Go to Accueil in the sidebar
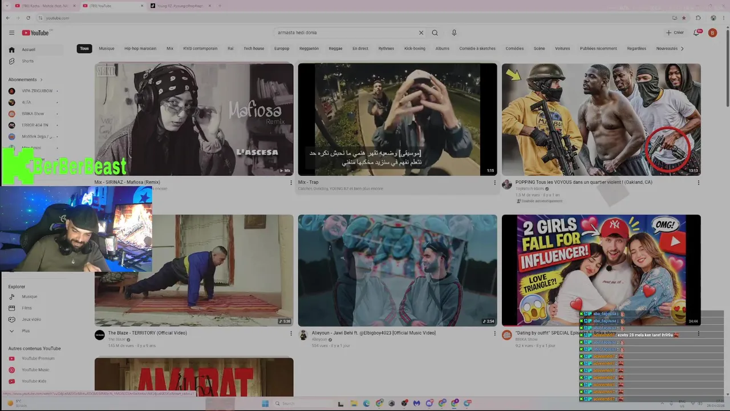Viewport: 730px width, 411px height. [x=35, y=50]
